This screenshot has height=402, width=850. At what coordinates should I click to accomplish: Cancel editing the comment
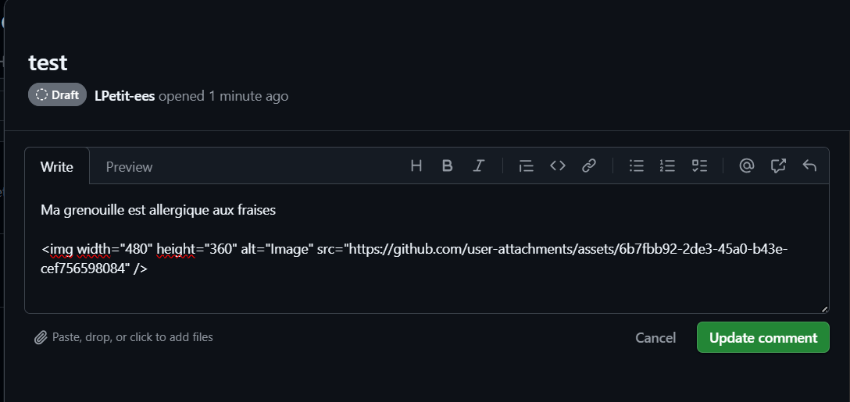(655, 338)
